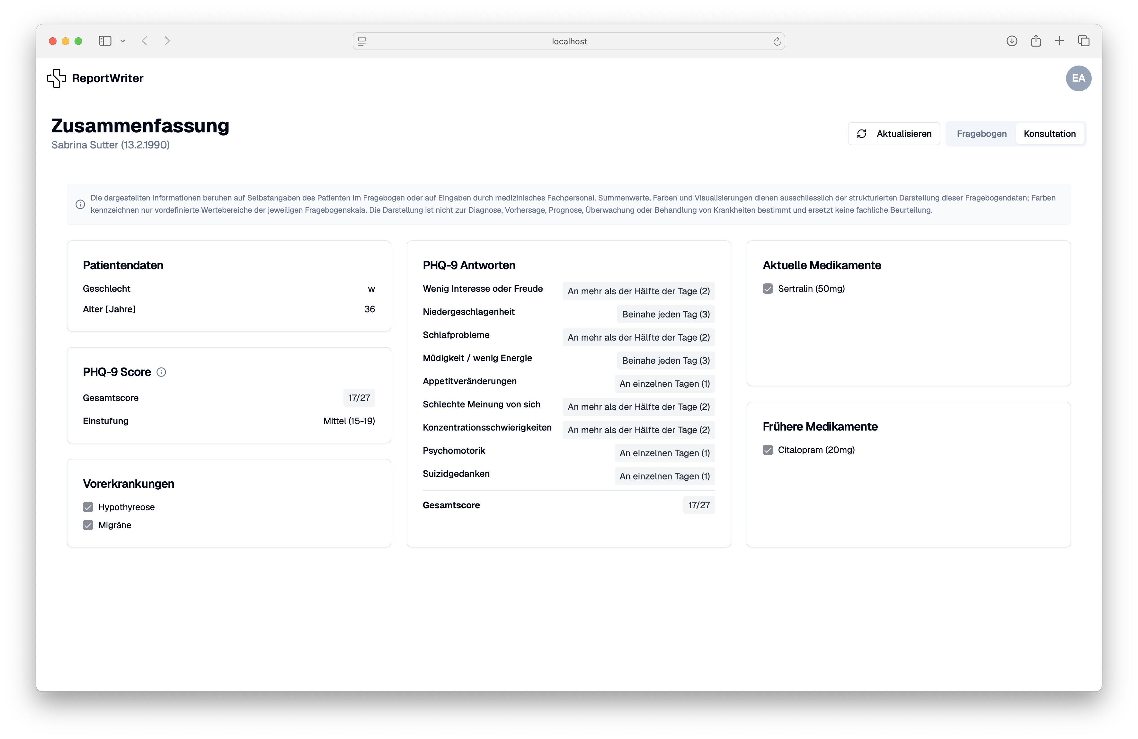The width and height of the screenshot is (1138, 739).
Task: Click the Schlafprobleme answer badge
Action: pos(639,337)
